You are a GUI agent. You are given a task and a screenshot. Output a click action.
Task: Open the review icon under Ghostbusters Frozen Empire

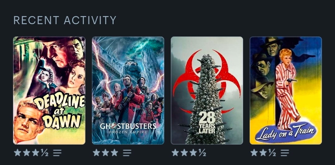[x=127, y=153]
